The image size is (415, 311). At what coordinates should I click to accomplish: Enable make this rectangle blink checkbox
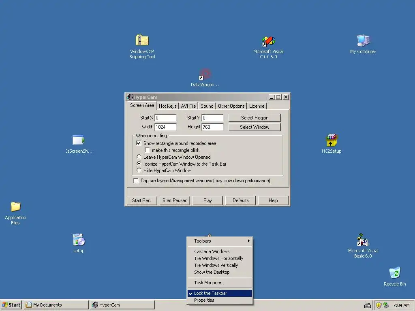147,150
